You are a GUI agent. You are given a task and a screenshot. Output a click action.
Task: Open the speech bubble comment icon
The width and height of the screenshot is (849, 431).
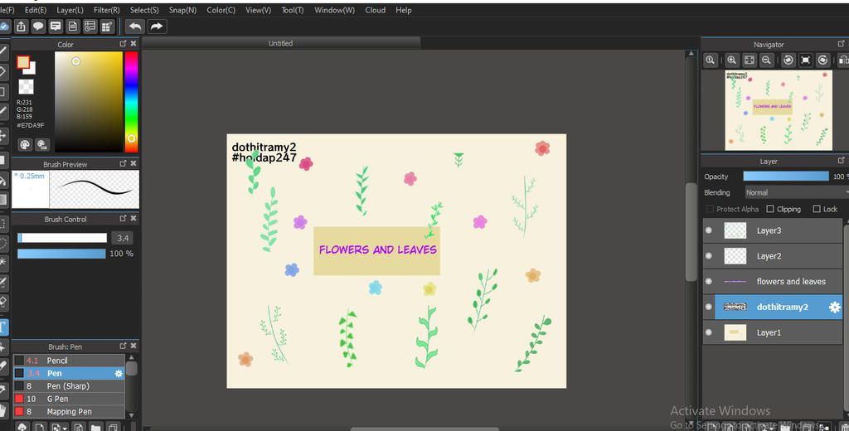(x=38, y=26)
